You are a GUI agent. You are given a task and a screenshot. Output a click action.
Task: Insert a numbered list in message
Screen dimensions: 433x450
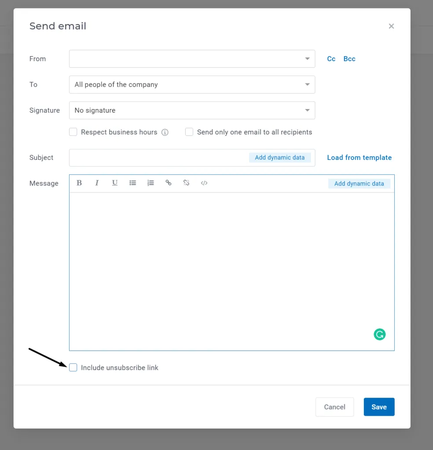[150, 183]
